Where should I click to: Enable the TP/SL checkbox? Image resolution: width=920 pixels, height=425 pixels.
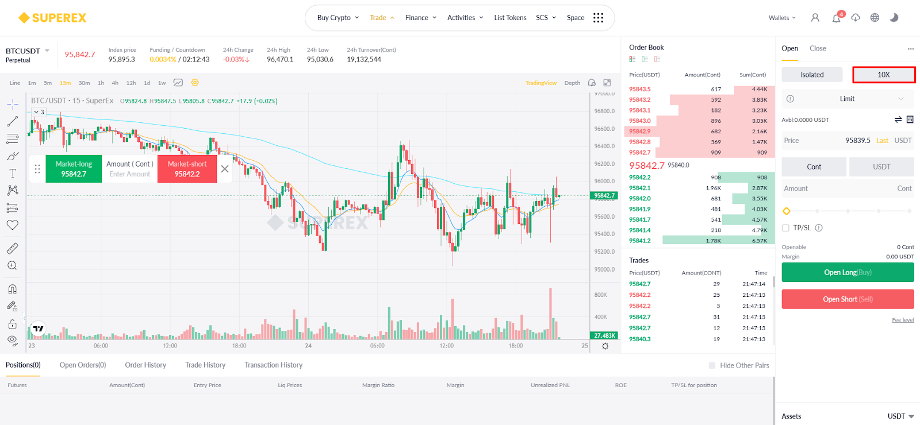785,228
